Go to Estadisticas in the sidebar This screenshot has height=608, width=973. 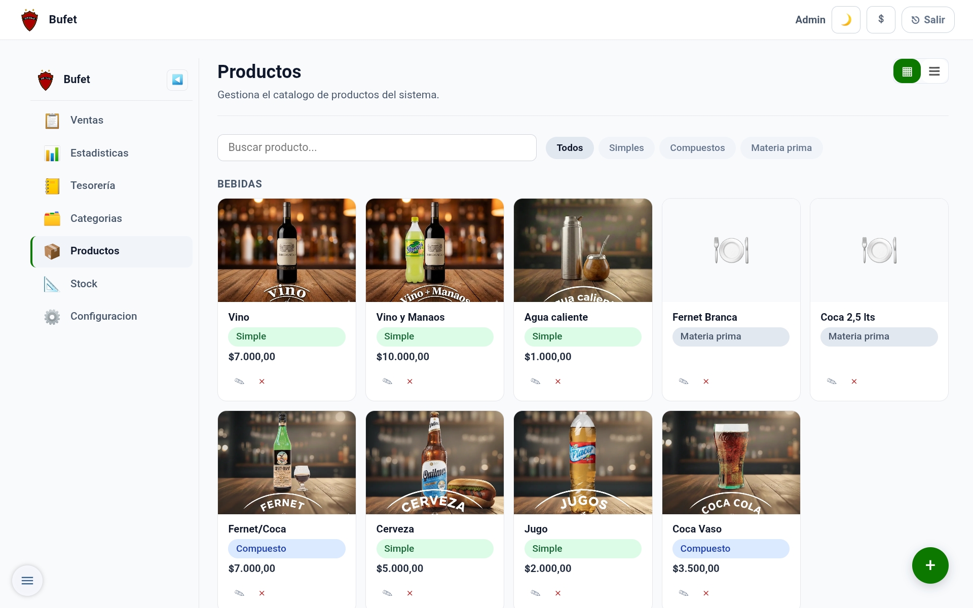pyautogui.click(x=111, y=153)
